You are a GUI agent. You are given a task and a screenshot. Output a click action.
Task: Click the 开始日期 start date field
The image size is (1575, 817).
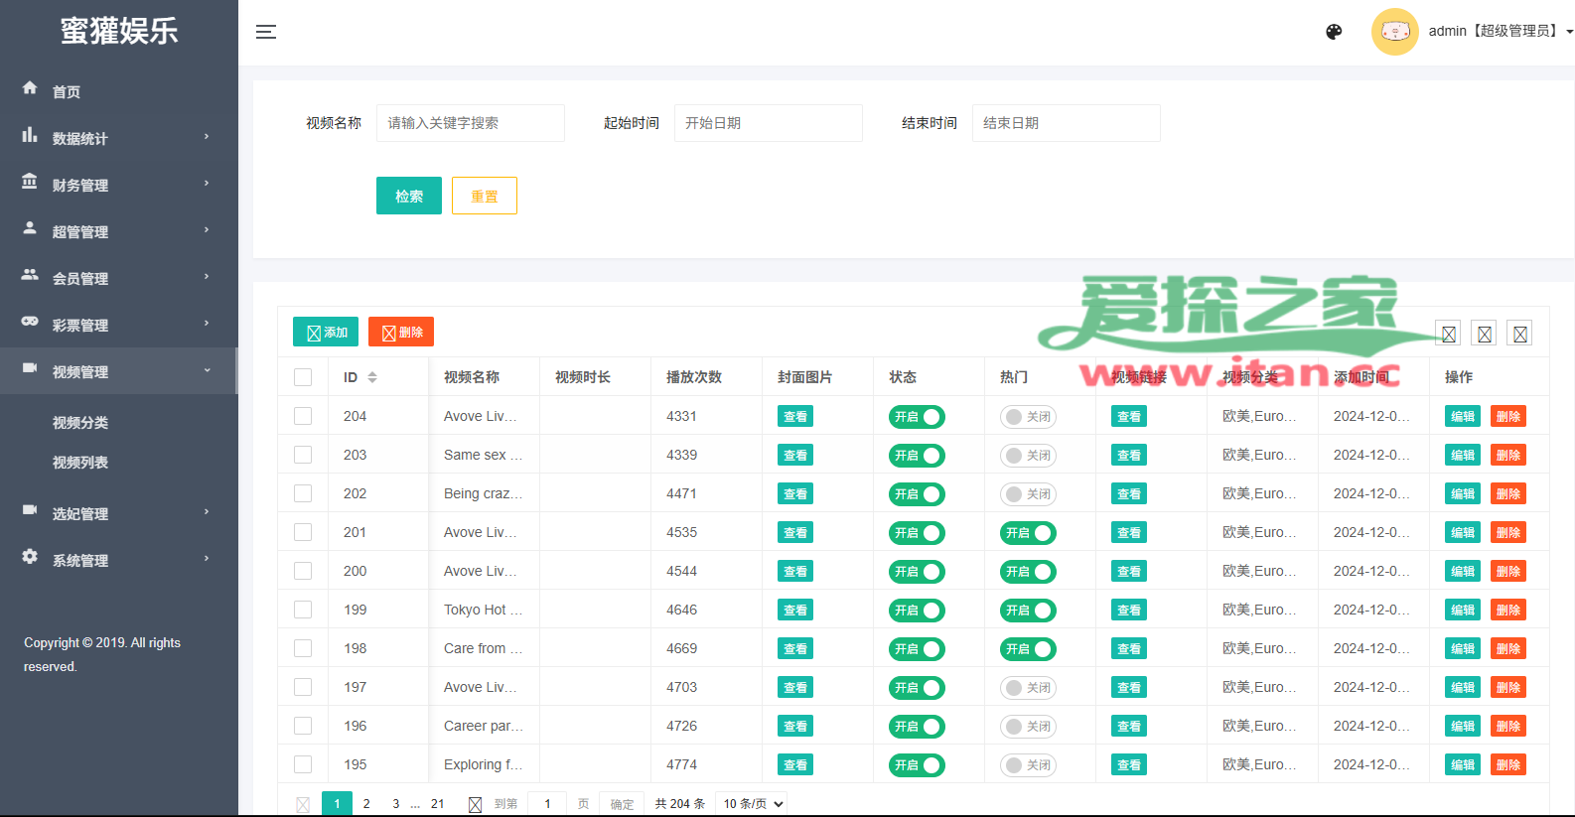click(x=768, y=123)
